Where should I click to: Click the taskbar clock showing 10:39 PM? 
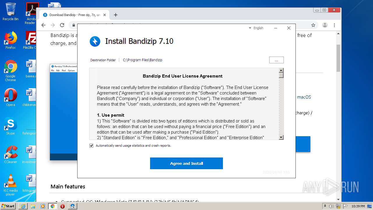click(x=358, y=206)
